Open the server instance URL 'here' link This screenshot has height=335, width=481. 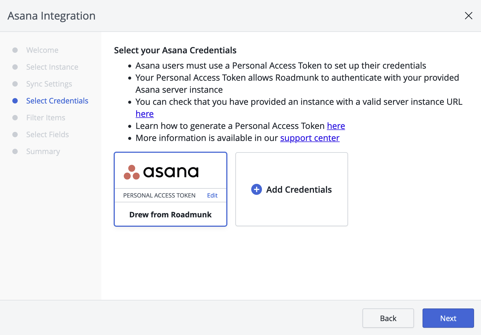[x=145, y=114]
